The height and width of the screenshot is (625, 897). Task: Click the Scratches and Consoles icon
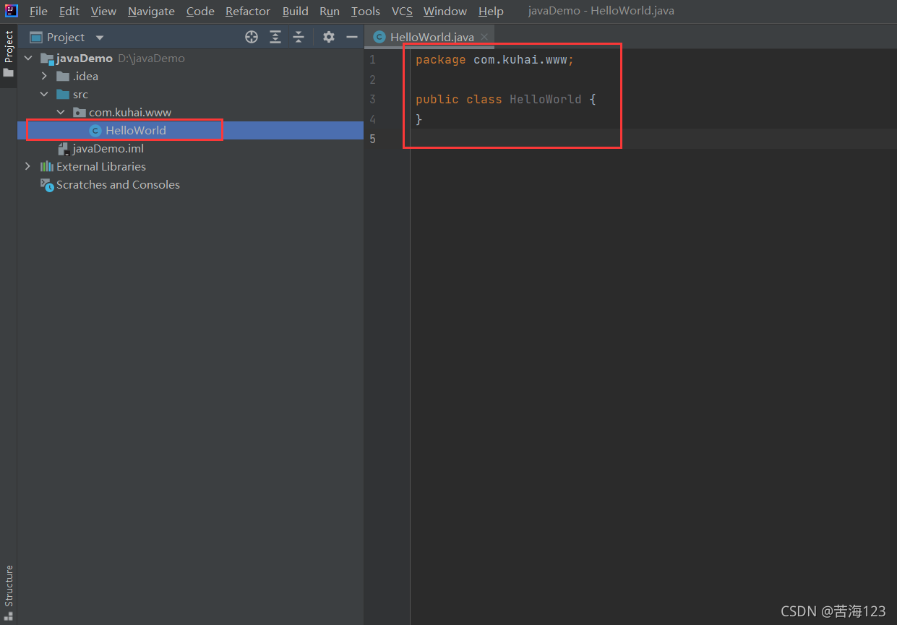coord(47,186)
